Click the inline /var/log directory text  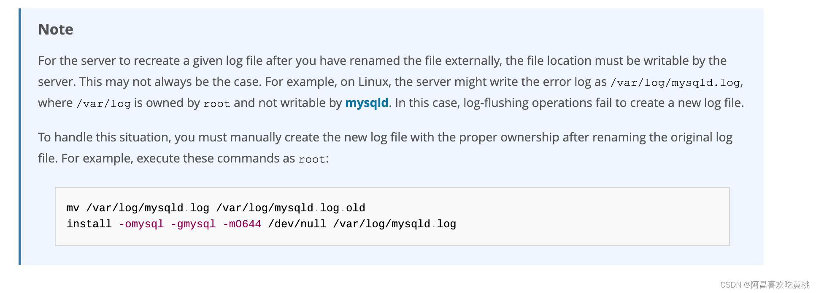103,104
